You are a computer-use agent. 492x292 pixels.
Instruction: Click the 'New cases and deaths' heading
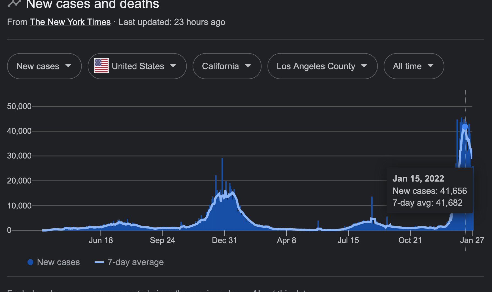click(93, 4)
